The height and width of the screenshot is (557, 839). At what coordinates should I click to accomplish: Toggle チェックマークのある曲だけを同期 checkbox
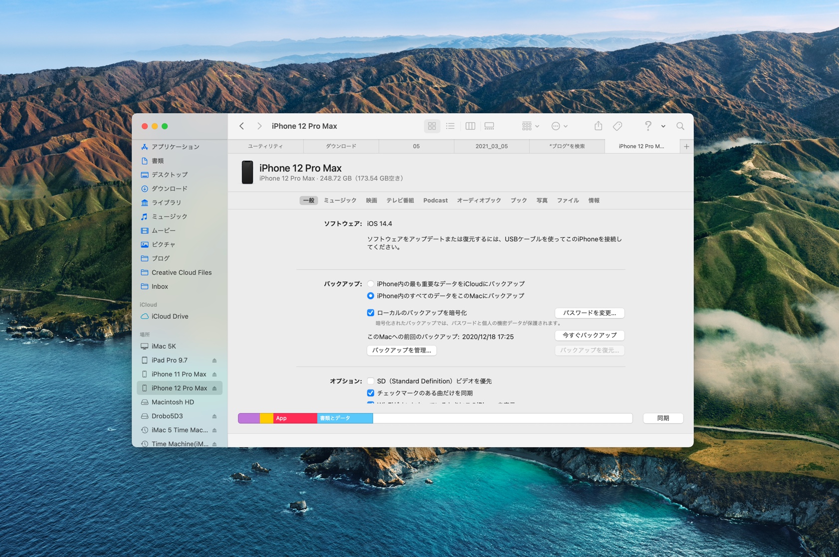pyautogui.click(x=371, y=393)
